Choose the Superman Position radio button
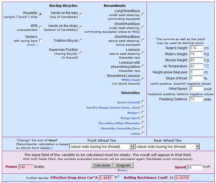 81,53
